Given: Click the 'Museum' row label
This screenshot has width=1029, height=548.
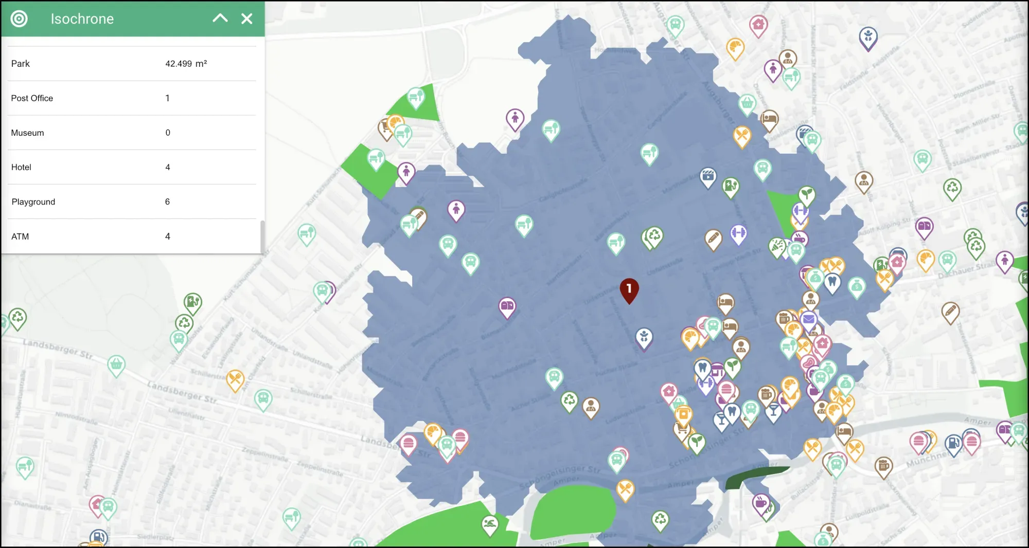Looking at the screenshot, I should [x=27, y=133].
